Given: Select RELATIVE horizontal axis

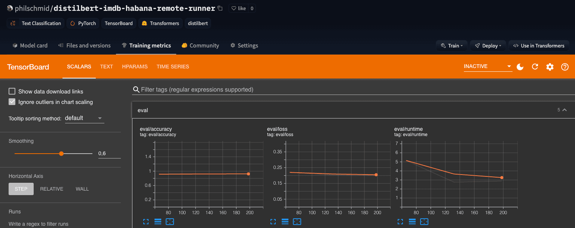Looking at the screenshot, I should 52,189.
